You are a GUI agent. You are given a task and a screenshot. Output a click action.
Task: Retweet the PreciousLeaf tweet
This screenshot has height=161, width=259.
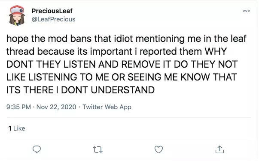tap(98, 149)
